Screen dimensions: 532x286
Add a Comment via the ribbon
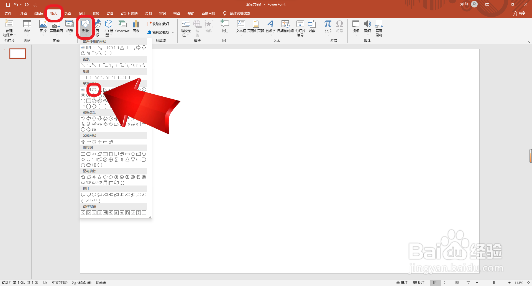tap(225, 27)
